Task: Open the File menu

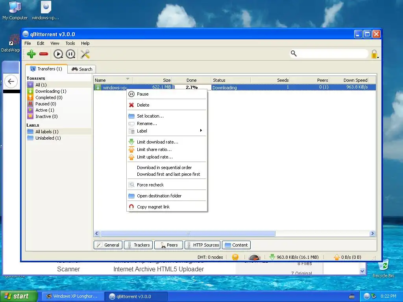Action: point(28,43)
